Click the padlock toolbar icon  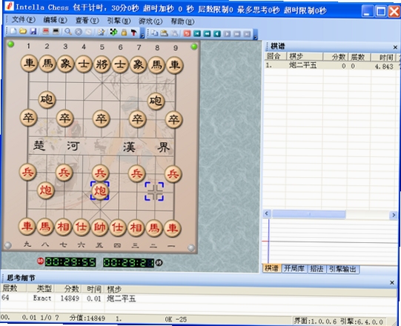pos(124,33)
